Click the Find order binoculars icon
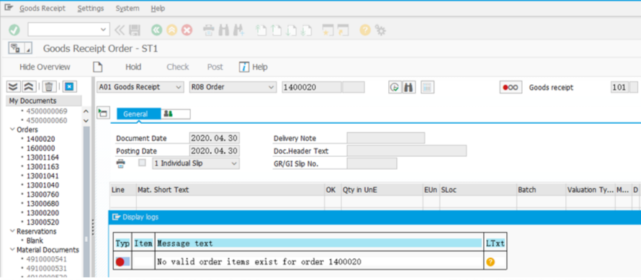 pos(408,88)
